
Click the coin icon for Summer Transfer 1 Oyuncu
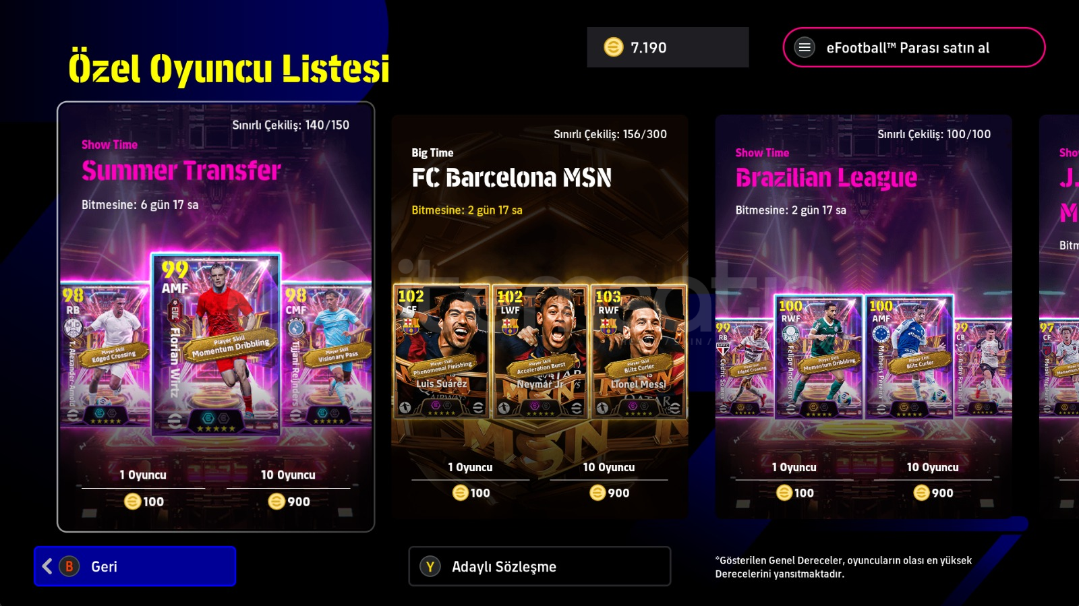[132, 502]
